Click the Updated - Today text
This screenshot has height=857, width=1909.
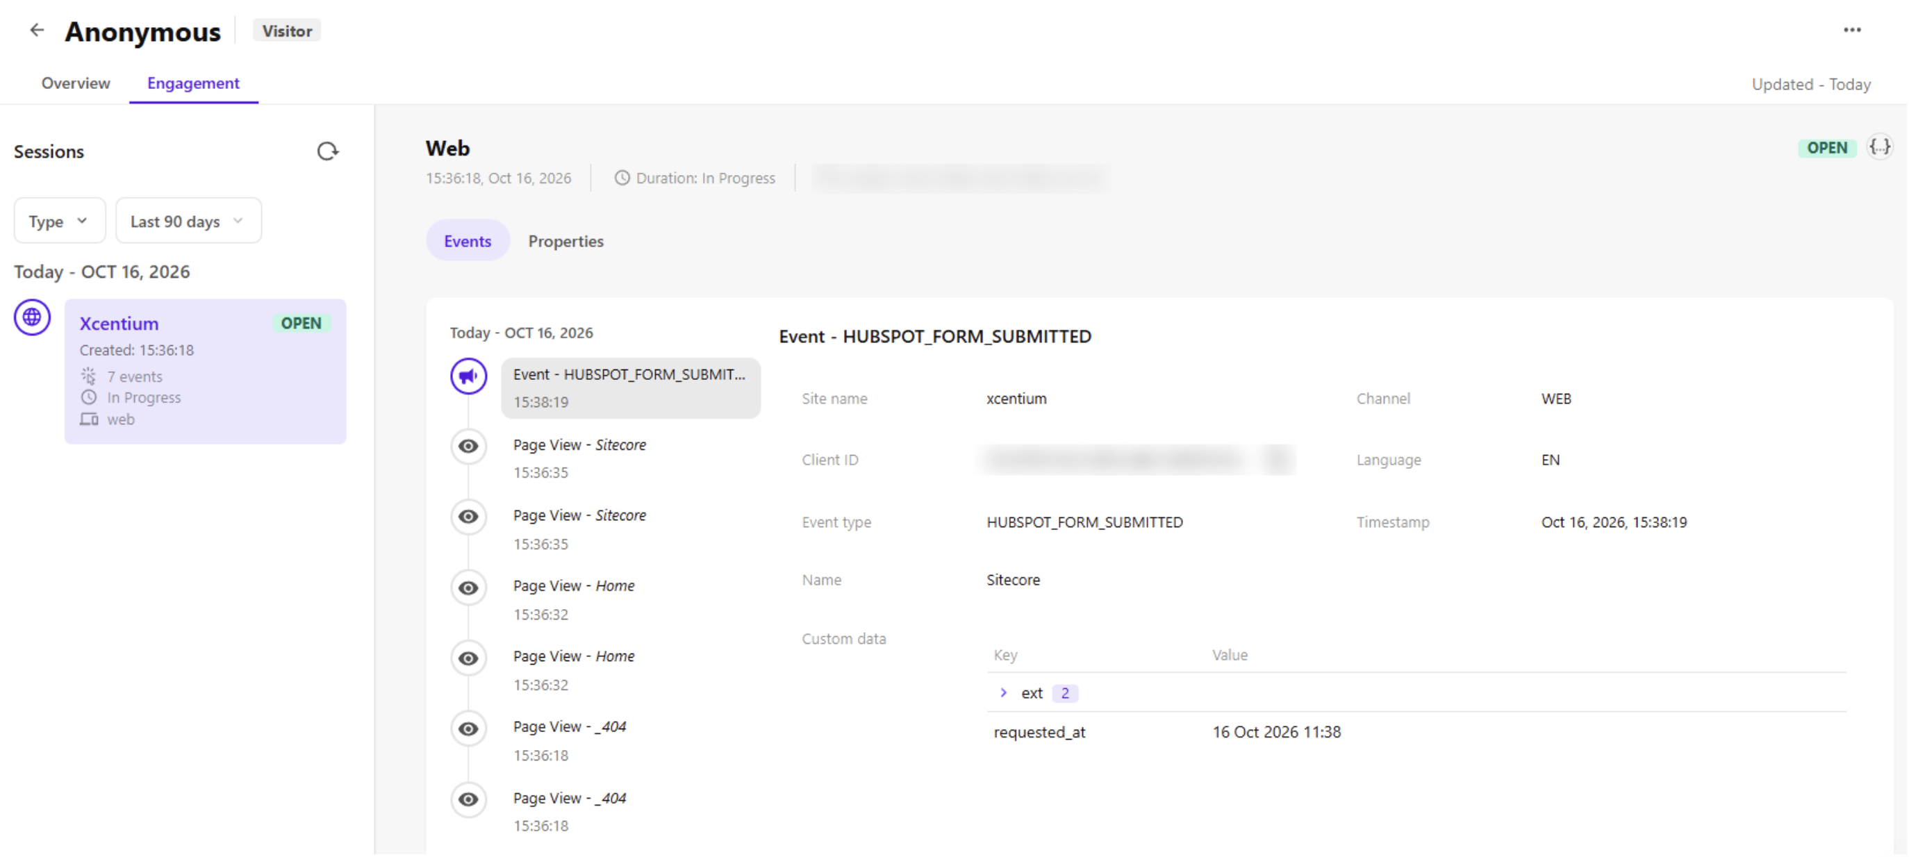pos(1811,85)
